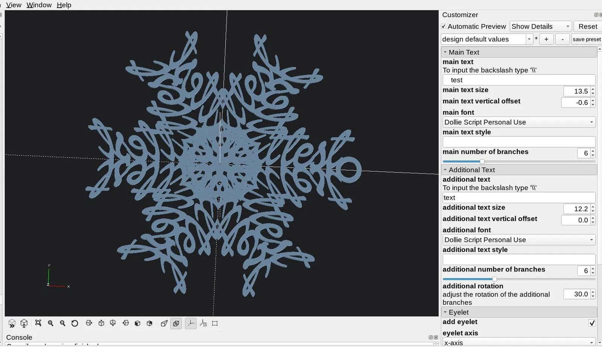Toggle the Automatic Preview checkbox

pos(444,26)
